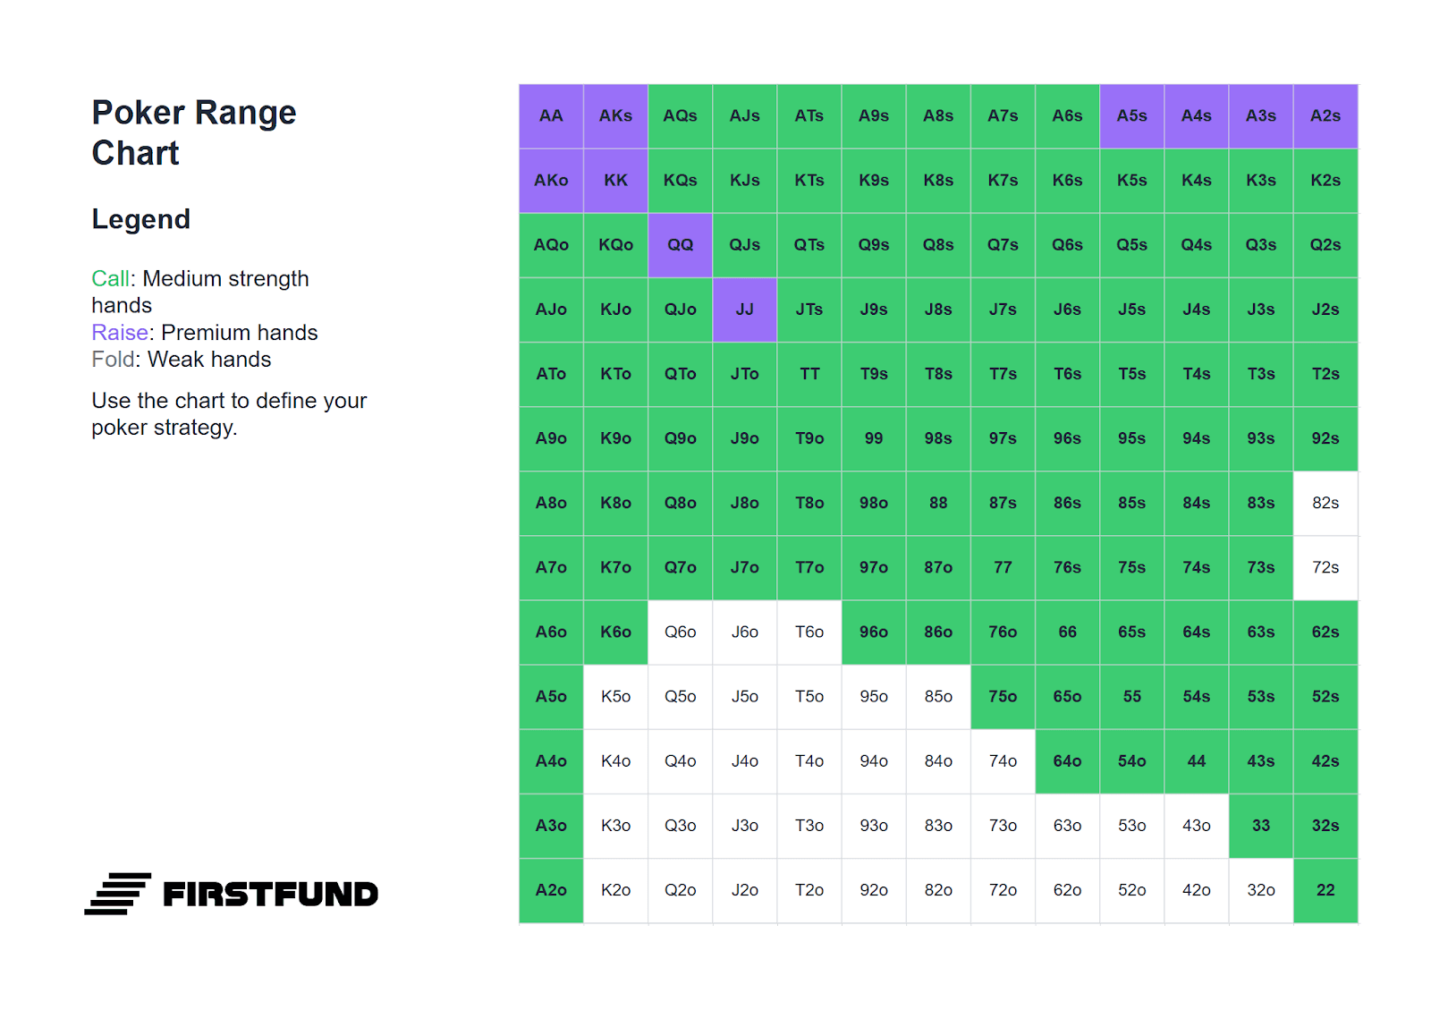1431x1010 pixels.
Task: Click the purple QQ cell
Action: (x=681, y=245)
